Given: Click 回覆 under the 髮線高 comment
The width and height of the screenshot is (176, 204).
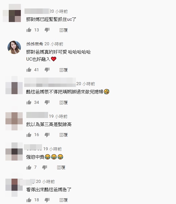Looking at the screenshot, I should click(64, 135).
